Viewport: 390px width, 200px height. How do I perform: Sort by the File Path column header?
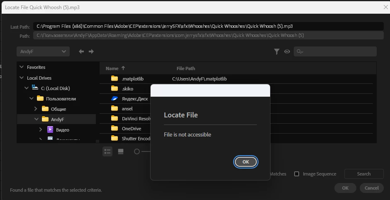186,68
